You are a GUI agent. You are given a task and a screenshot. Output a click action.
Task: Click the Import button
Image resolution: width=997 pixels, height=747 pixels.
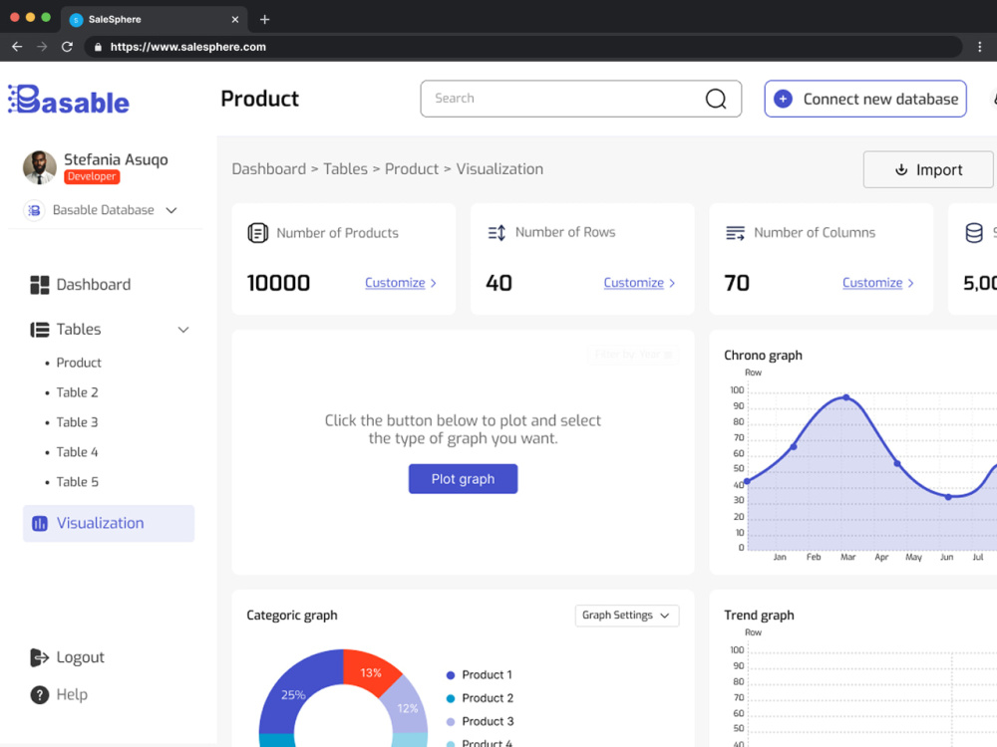click(927, 169)
